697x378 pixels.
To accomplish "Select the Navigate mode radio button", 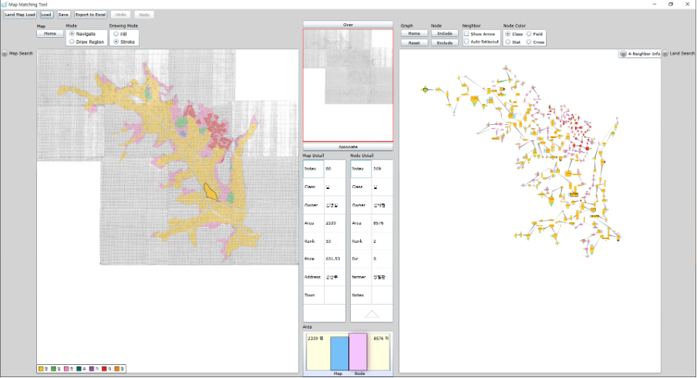I will (x=72, y=34).
